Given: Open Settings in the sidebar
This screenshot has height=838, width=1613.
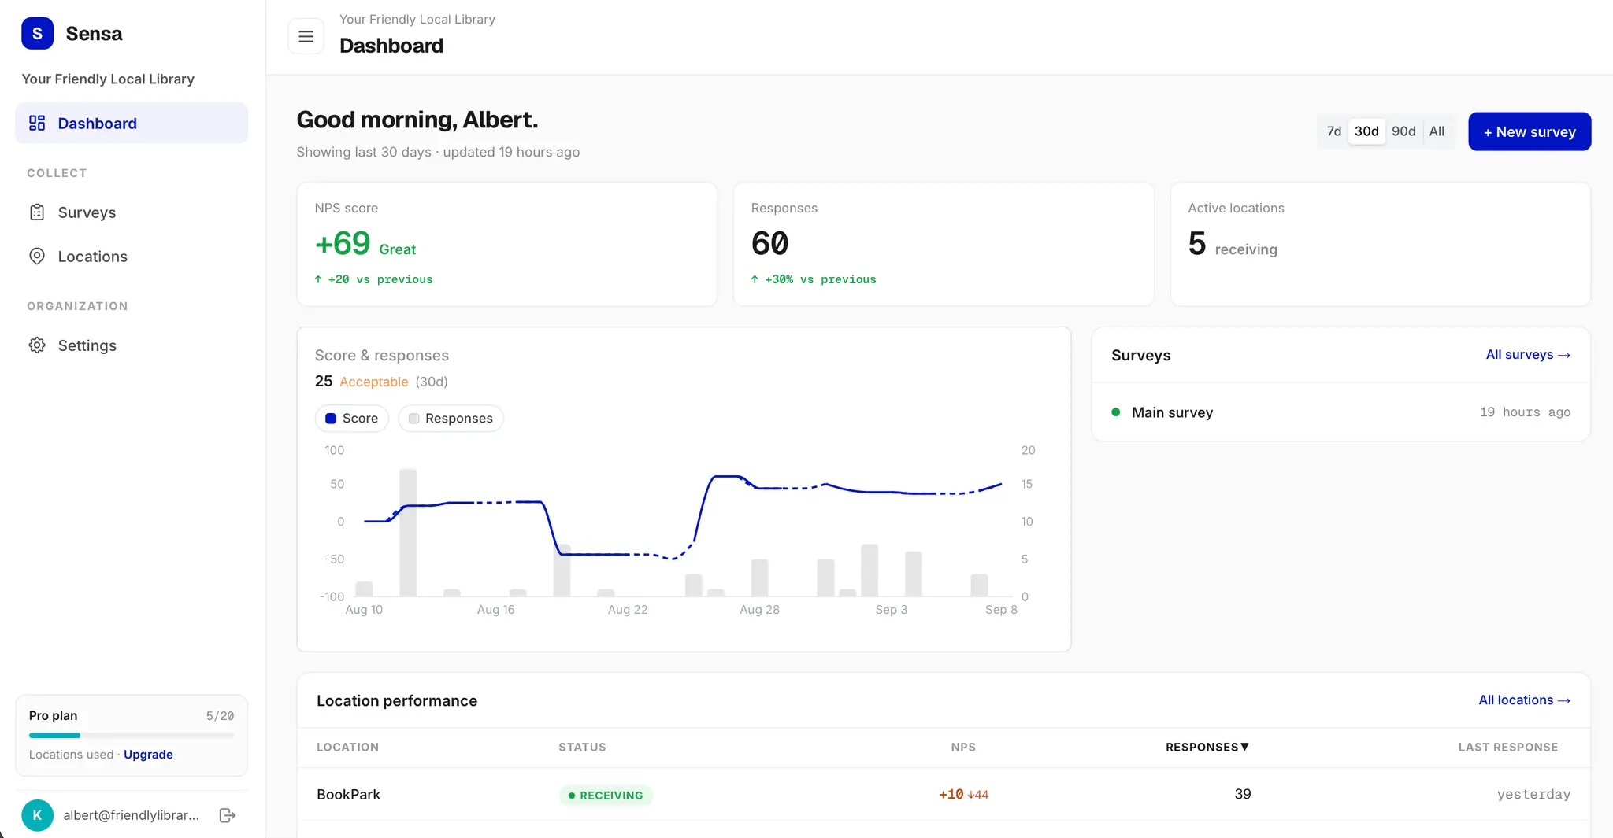Looking at the screenshot, I should point(132,345).
